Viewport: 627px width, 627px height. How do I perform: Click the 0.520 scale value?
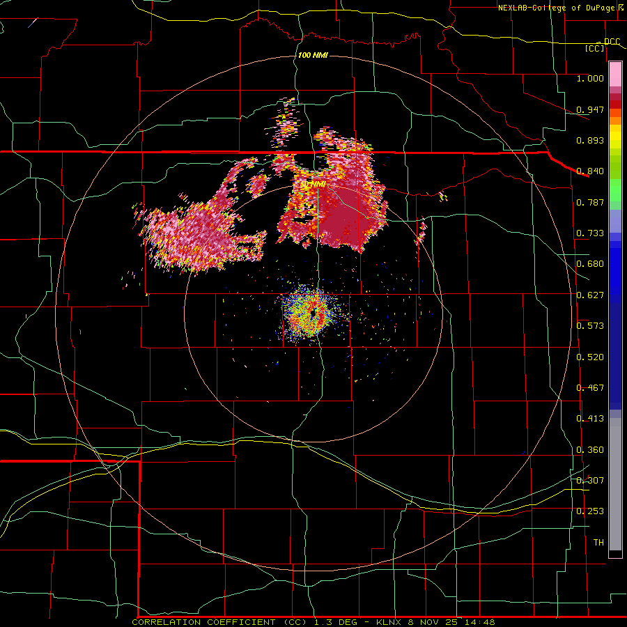(x=590, y=357)
